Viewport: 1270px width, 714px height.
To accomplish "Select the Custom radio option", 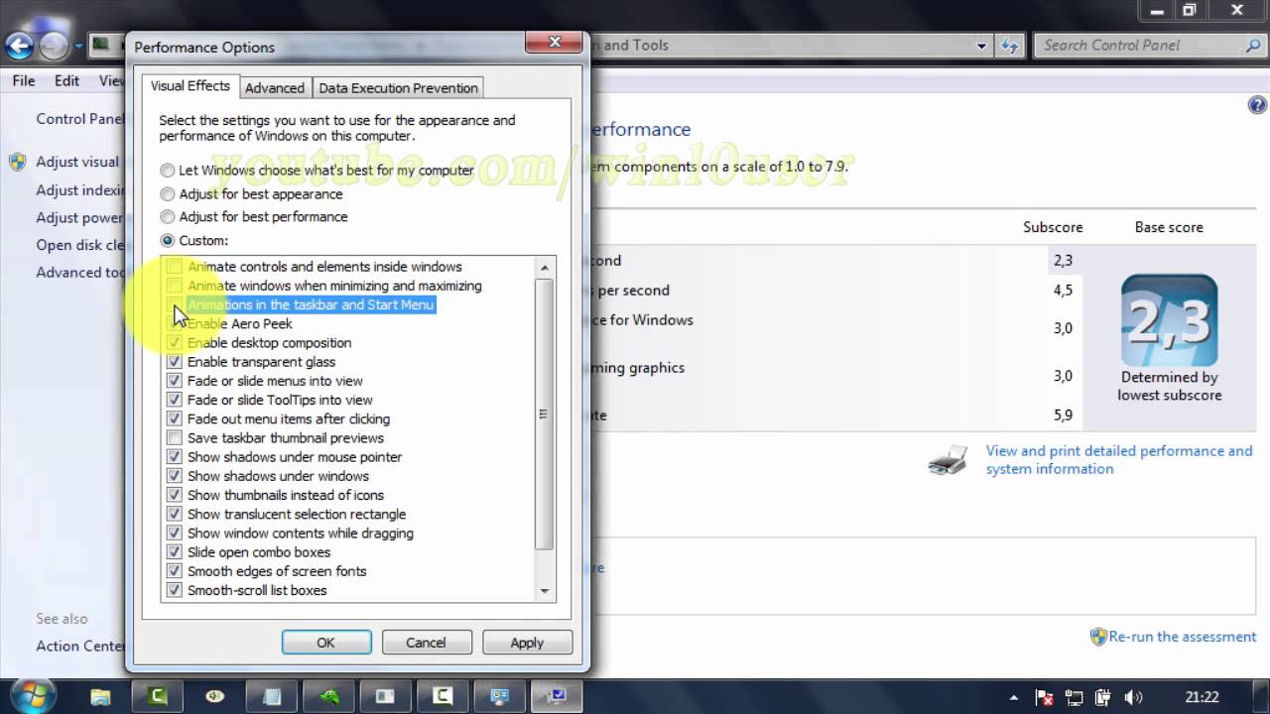I will click(x=168, y=241).
